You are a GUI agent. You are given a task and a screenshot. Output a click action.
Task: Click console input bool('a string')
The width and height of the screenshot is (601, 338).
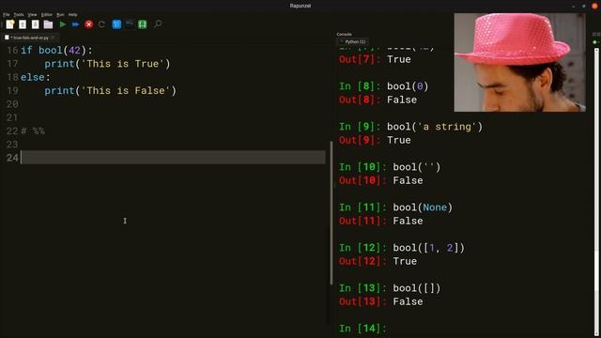435,127
